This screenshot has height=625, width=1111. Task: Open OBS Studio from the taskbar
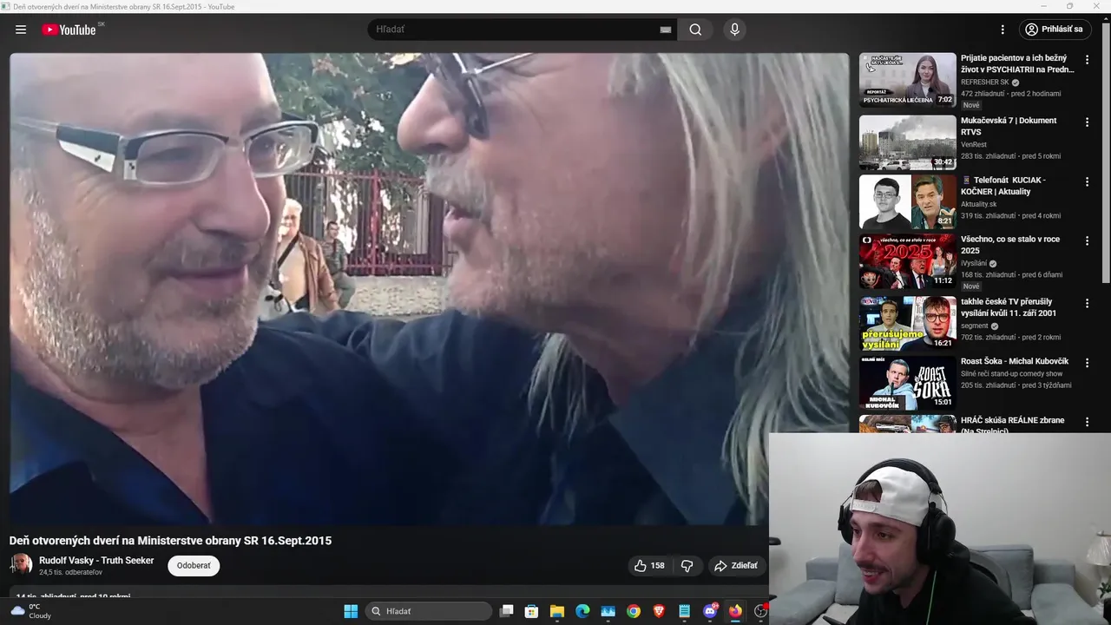(760, 611)
